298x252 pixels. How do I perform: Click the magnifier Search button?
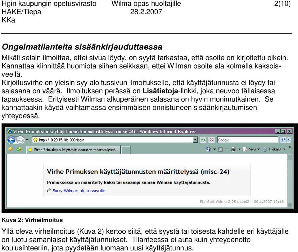(283, 140)
